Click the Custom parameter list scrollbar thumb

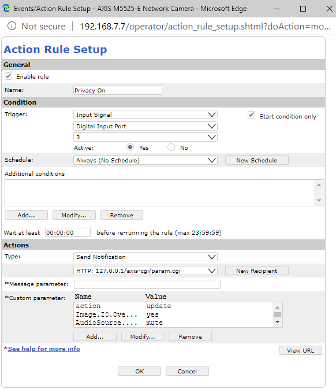coord(277,314)
